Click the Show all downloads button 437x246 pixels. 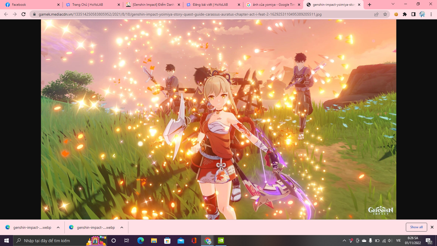coord(416,227)
